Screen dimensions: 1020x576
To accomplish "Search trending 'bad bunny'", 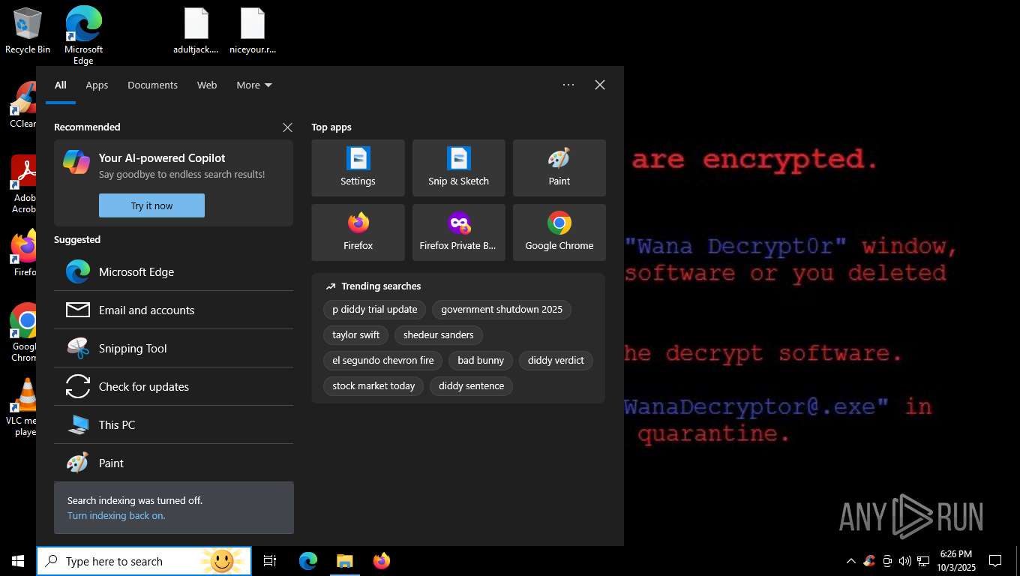I will click(x=481, y=360).
